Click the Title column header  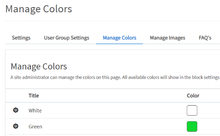point(34,96)
